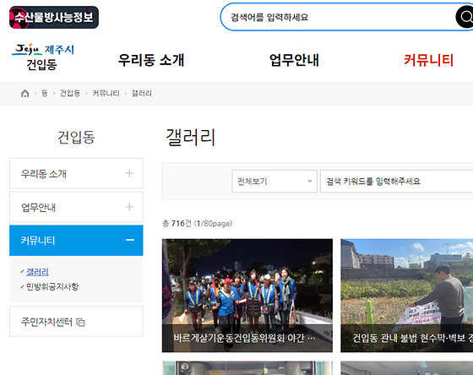The width and height of the screenshot is (473, 375).
Task: Click the search magnifier icon at top
Action: pyautogui.click(x=465, y=17)
